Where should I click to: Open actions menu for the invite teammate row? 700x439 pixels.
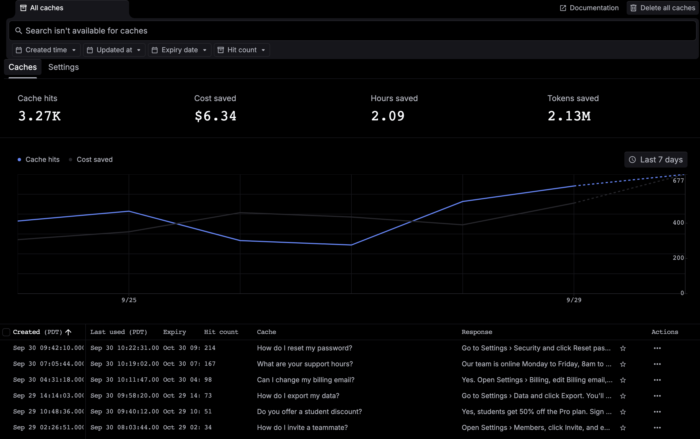click(x=657, y=428)
